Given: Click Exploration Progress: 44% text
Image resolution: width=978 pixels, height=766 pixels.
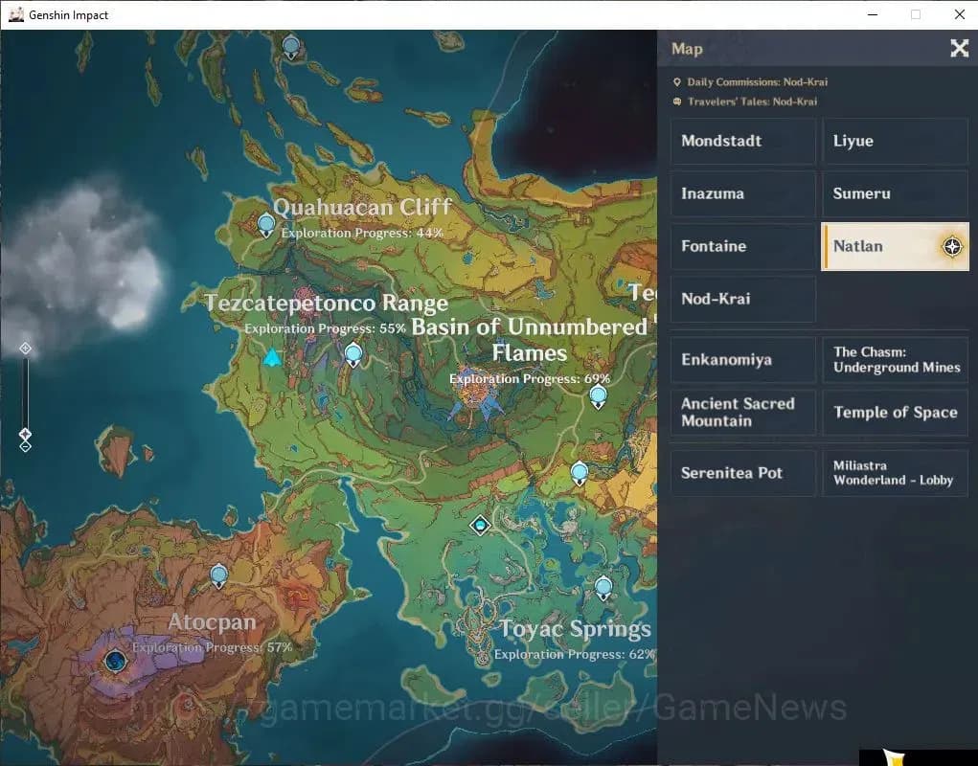Looking at the screenshot, I should [362, 233].
